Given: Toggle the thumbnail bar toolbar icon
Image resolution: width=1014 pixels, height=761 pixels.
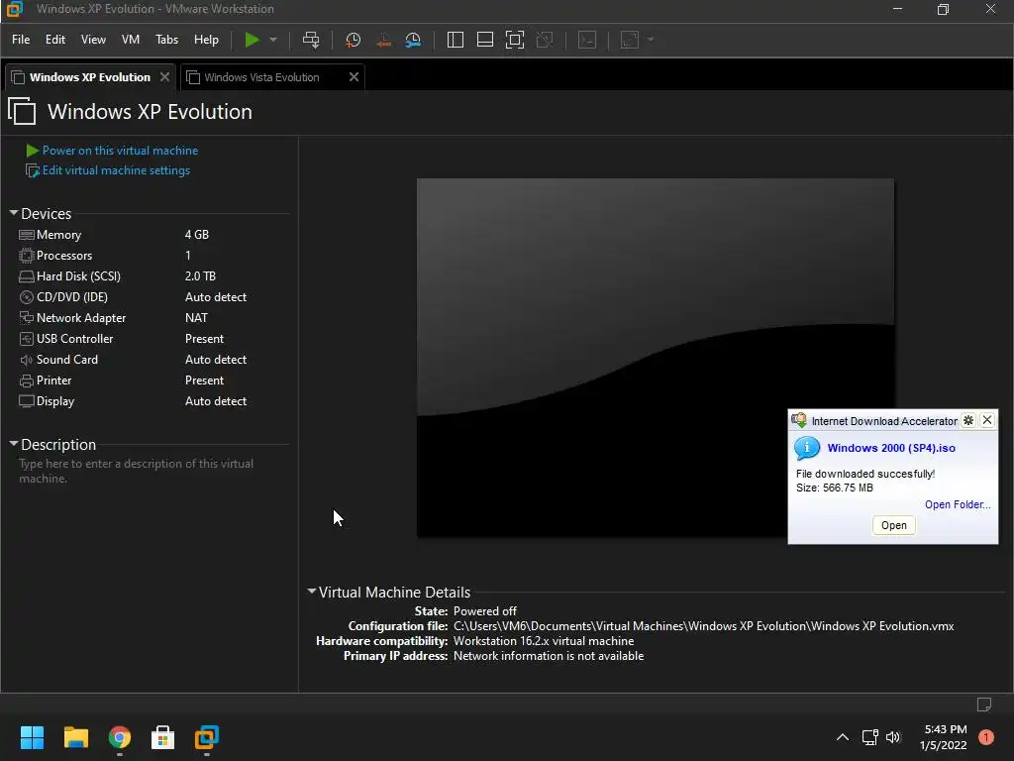Looking at the screenshot, I should click(485, 40).
